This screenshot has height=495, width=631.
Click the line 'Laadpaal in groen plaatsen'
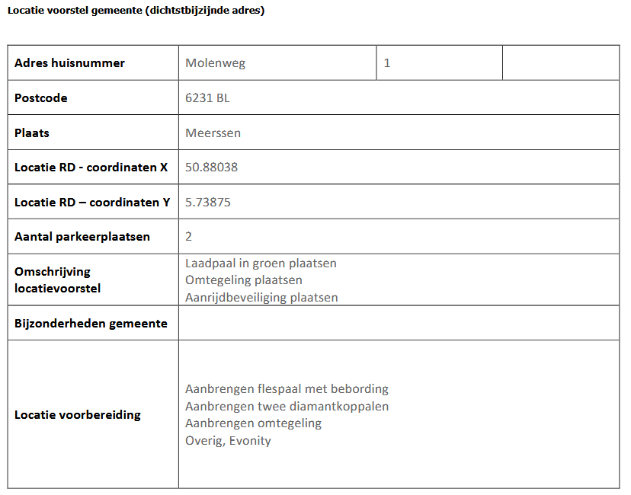click(261, 263)
